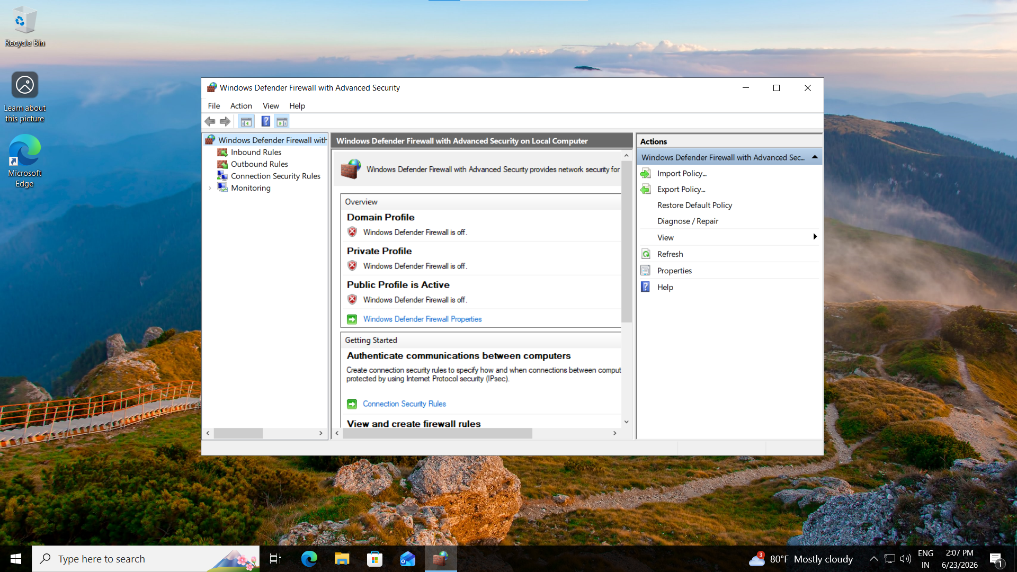Image resolution: width=1017 pixels, height=572 pixels.
Task: Click the Monitoring icon in tree
Action: 222,188
